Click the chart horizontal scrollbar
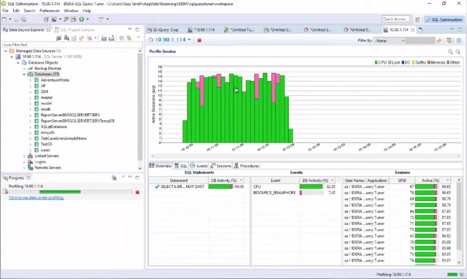 tap(306, 156)
